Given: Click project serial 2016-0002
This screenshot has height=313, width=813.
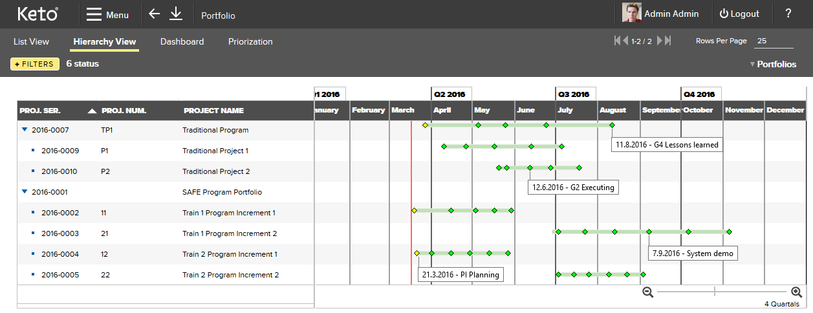Looking at the screenshot, I should tap(60, 213).
